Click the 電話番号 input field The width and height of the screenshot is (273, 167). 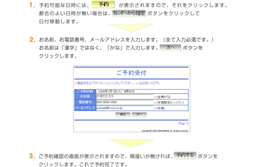click(x=125, y=102)
